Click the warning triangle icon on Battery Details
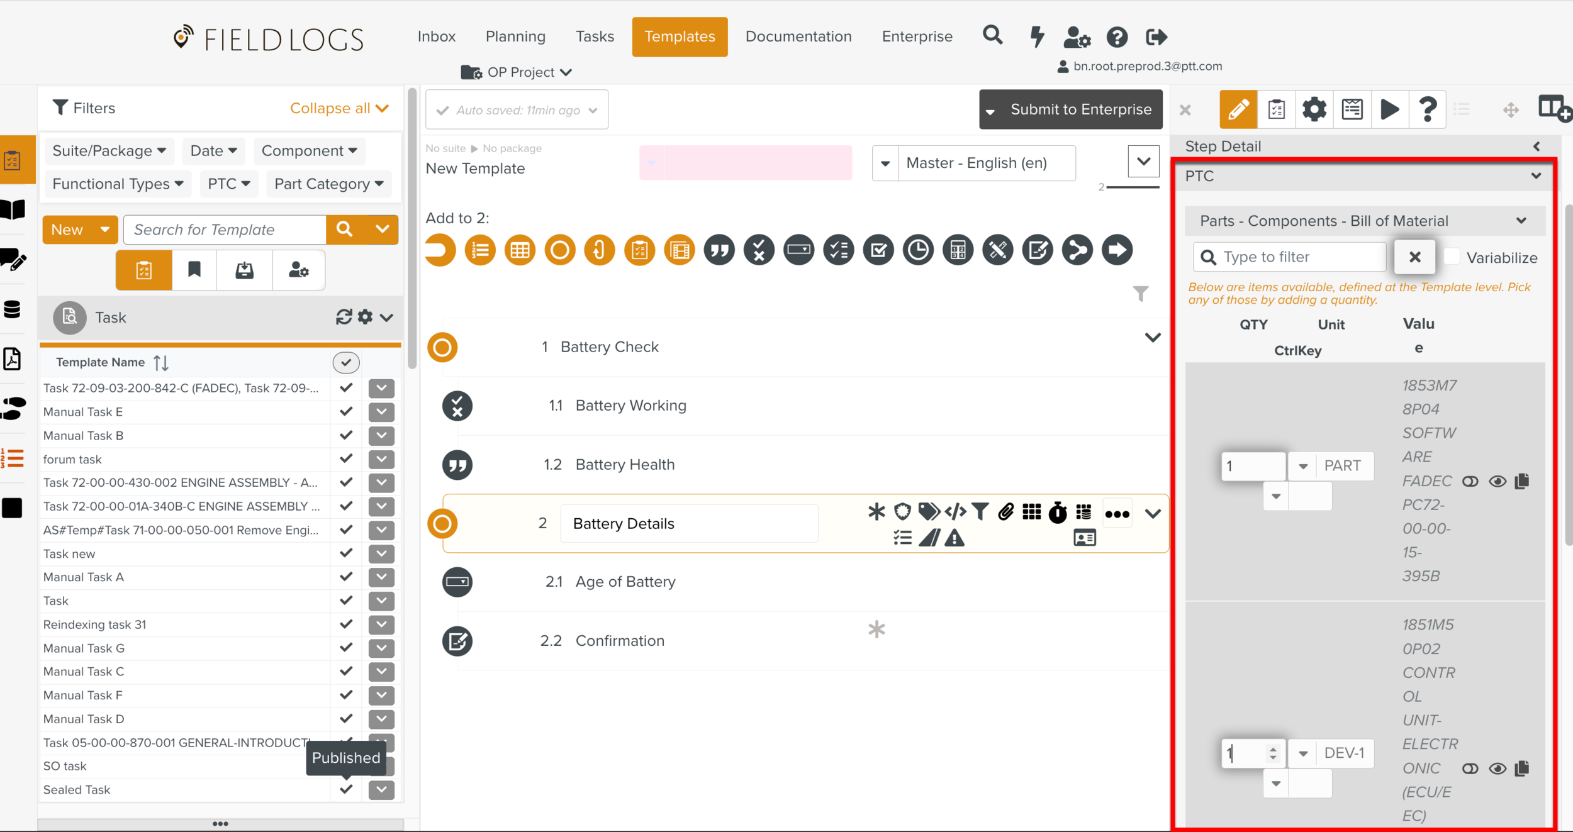Screen dimensions: 1573x832 [956, 538]
